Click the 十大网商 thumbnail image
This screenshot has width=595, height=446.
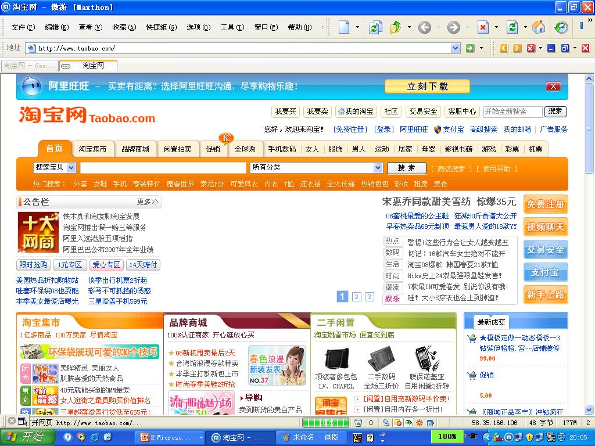[x=38, y=232]
